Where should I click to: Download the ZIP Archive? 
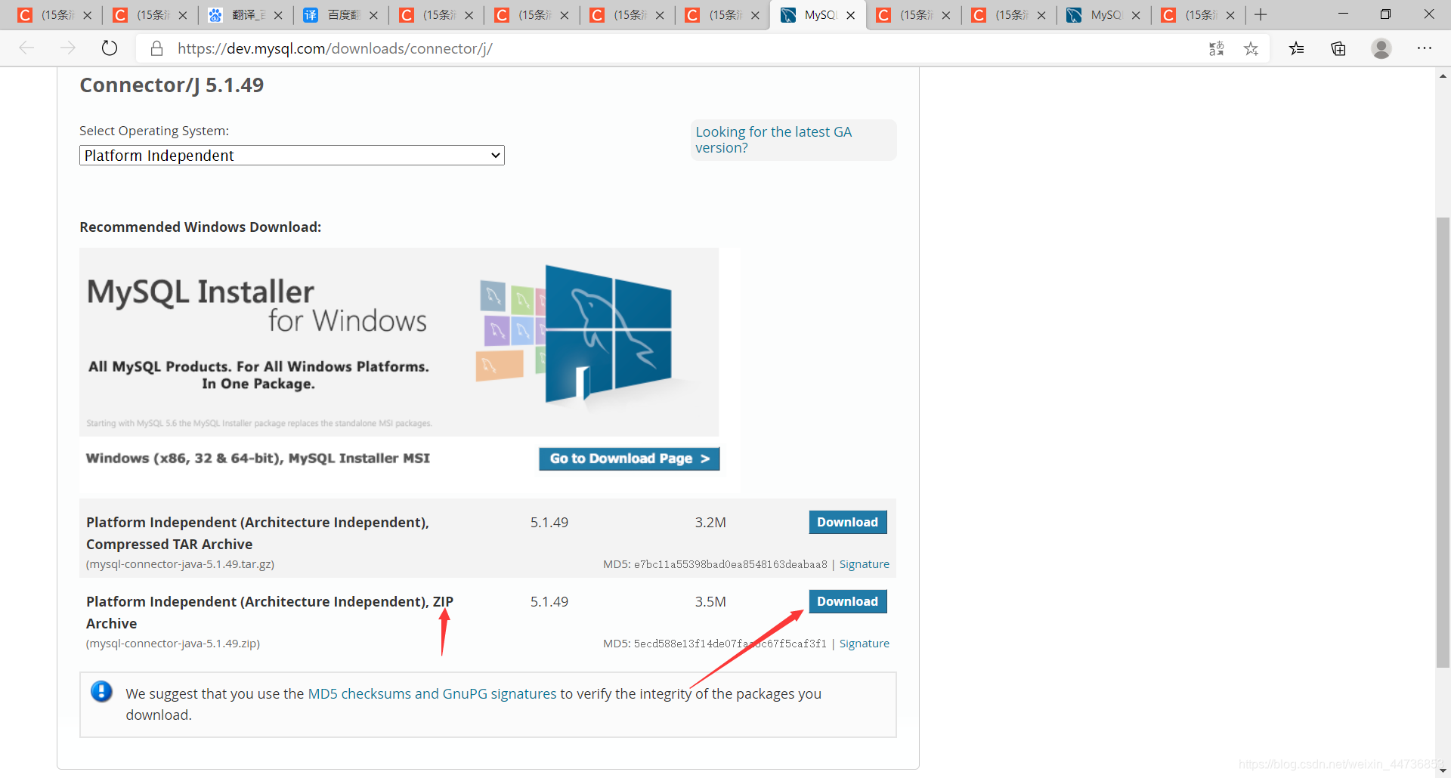(847, 601)
